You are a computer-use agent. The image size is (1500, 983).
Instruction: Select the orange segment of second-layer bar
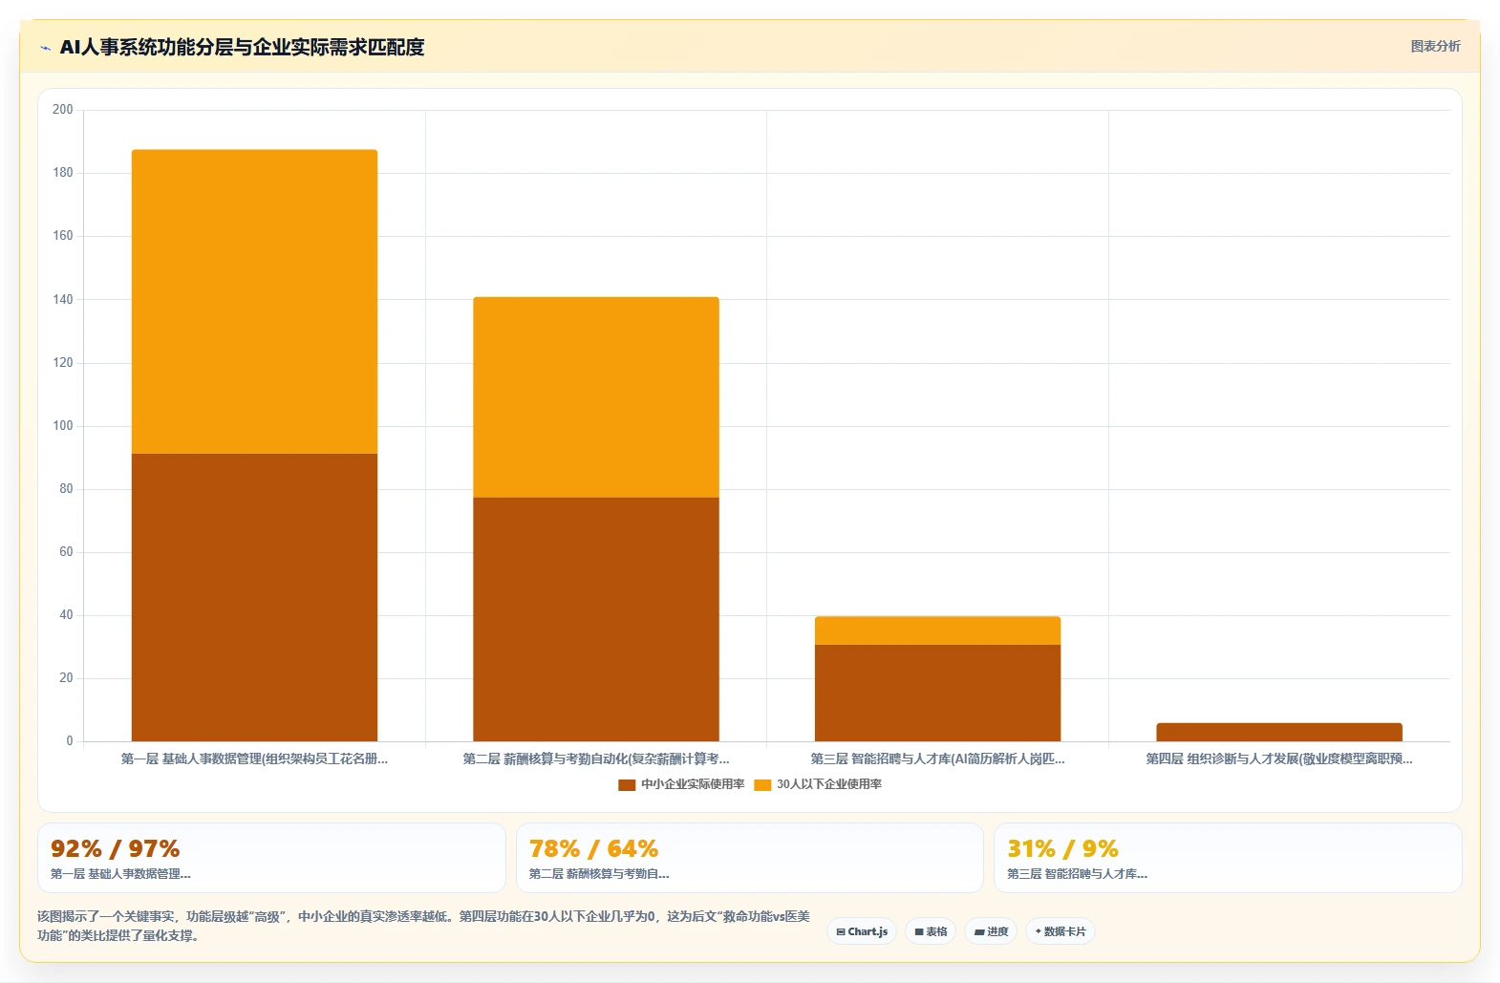596,397
